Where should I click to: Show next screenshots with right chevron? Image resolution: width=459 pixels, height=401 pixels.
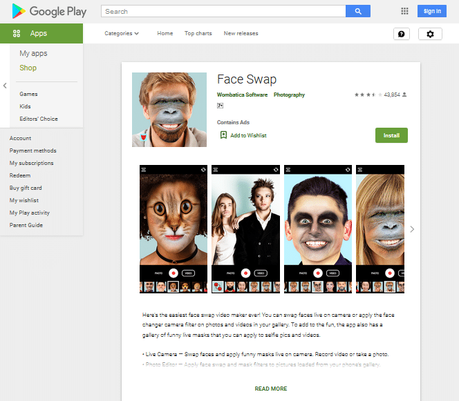[412, 229]
